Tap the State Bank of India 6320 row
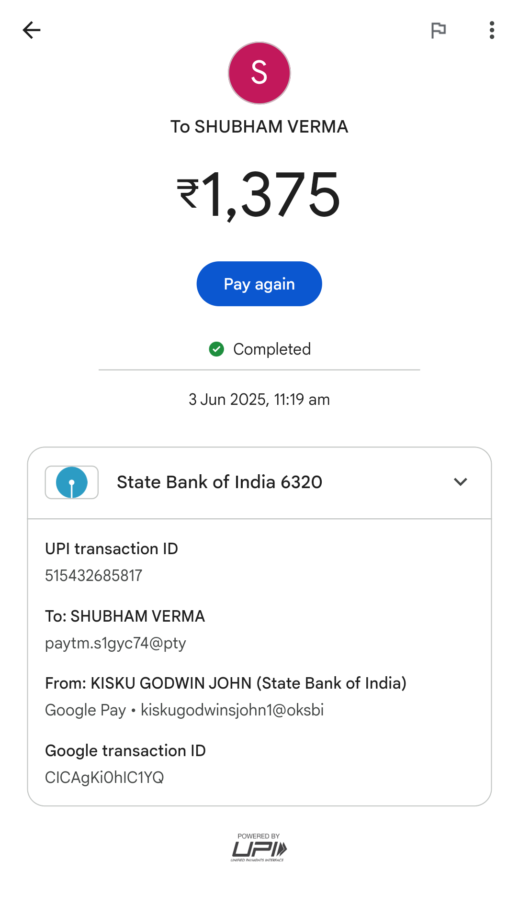This screenshot has width=519, height=915. point(219,482)
